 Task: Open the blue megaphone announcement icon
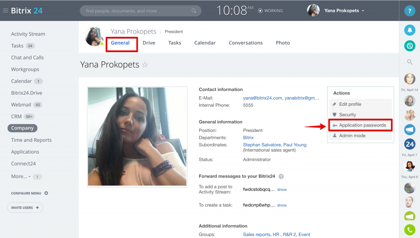click(x=410, y=130)
